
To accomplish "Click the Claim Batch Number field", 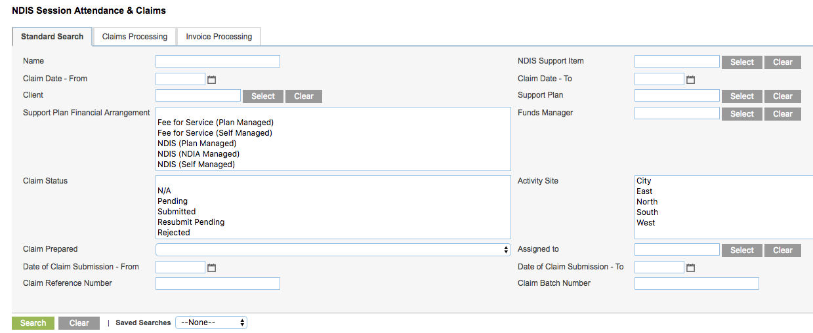I will (x=697, y=283).
